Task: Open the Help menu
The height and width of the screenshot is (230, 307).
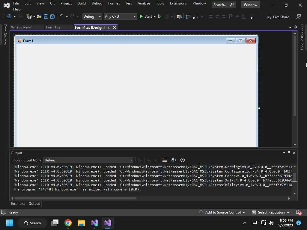Action: pos(17,9)
